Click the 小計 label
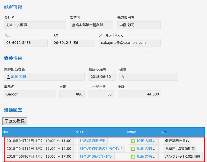Image resolution: width=207 pixels, height=162 pixels. 121,87
